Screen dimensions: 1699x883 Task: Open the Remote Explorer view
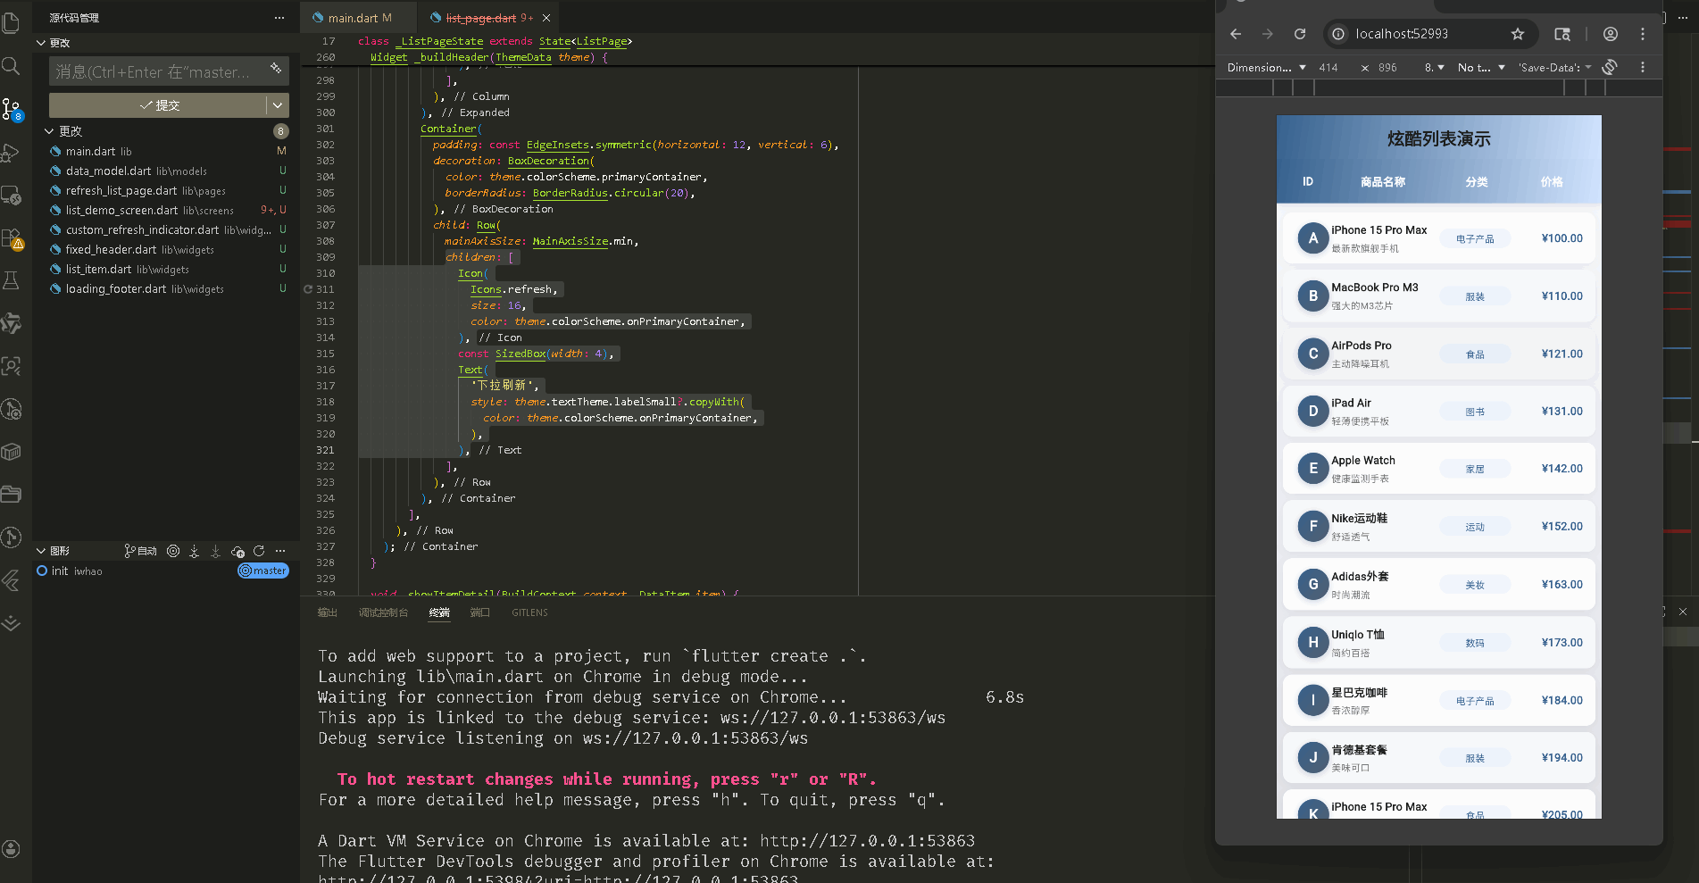[x=12, y=196]
